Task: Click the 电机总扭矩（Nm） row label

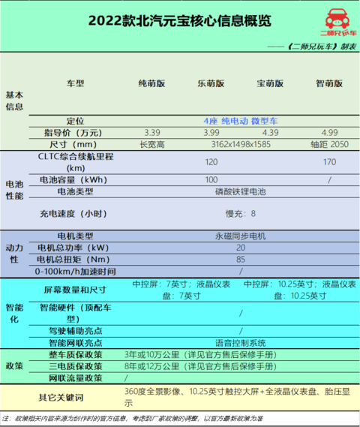Action: coord(73,259)
